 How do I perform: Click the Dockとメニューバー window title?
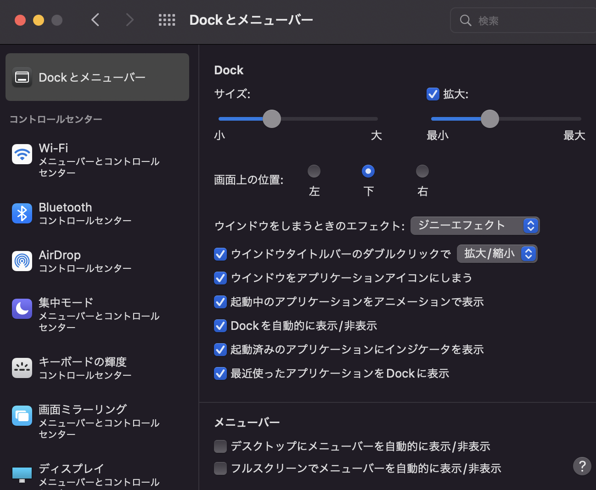click(x=251, y=20)
